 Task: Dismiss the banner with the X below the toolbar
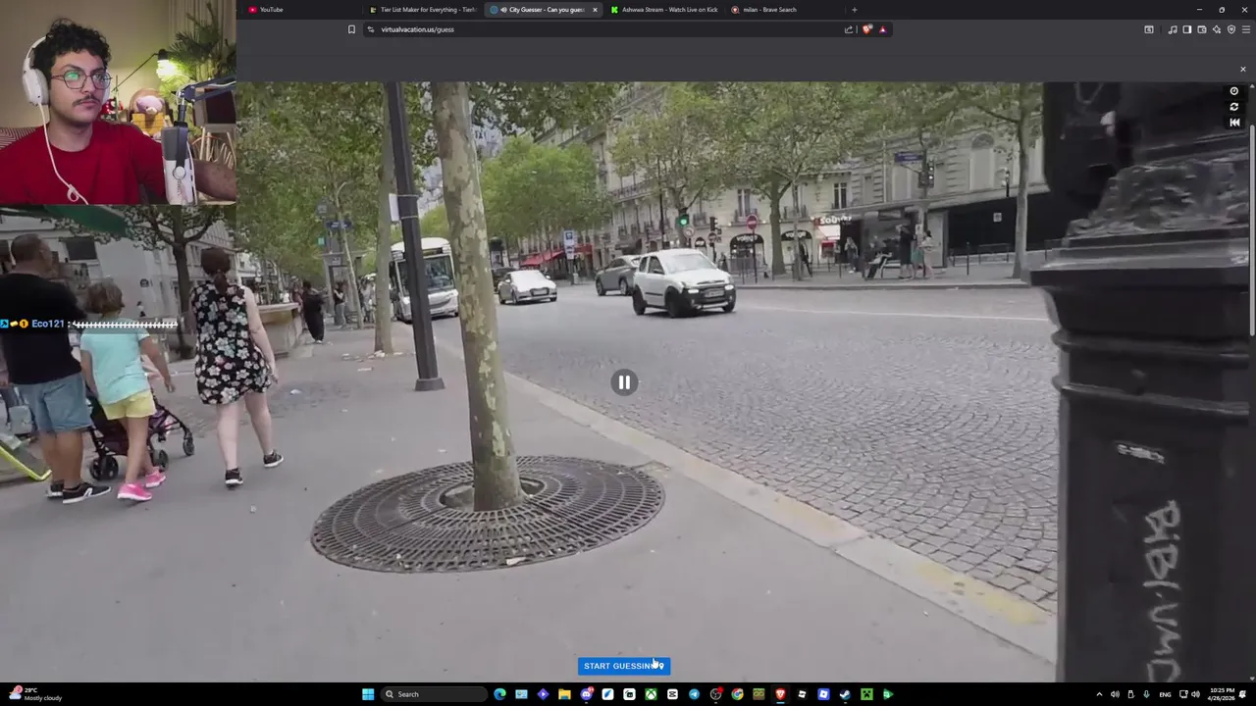pyautogui.click(x=1242, y=69)
